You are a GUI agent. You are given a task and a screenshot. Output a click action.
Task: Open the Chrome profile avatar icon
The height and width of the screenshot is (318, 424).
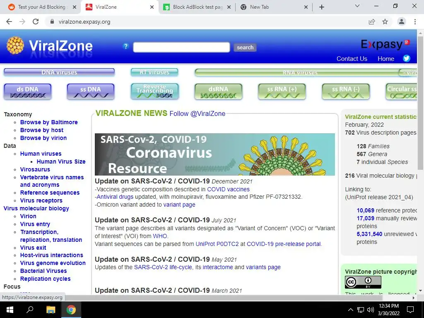click(x=402, y=22)
